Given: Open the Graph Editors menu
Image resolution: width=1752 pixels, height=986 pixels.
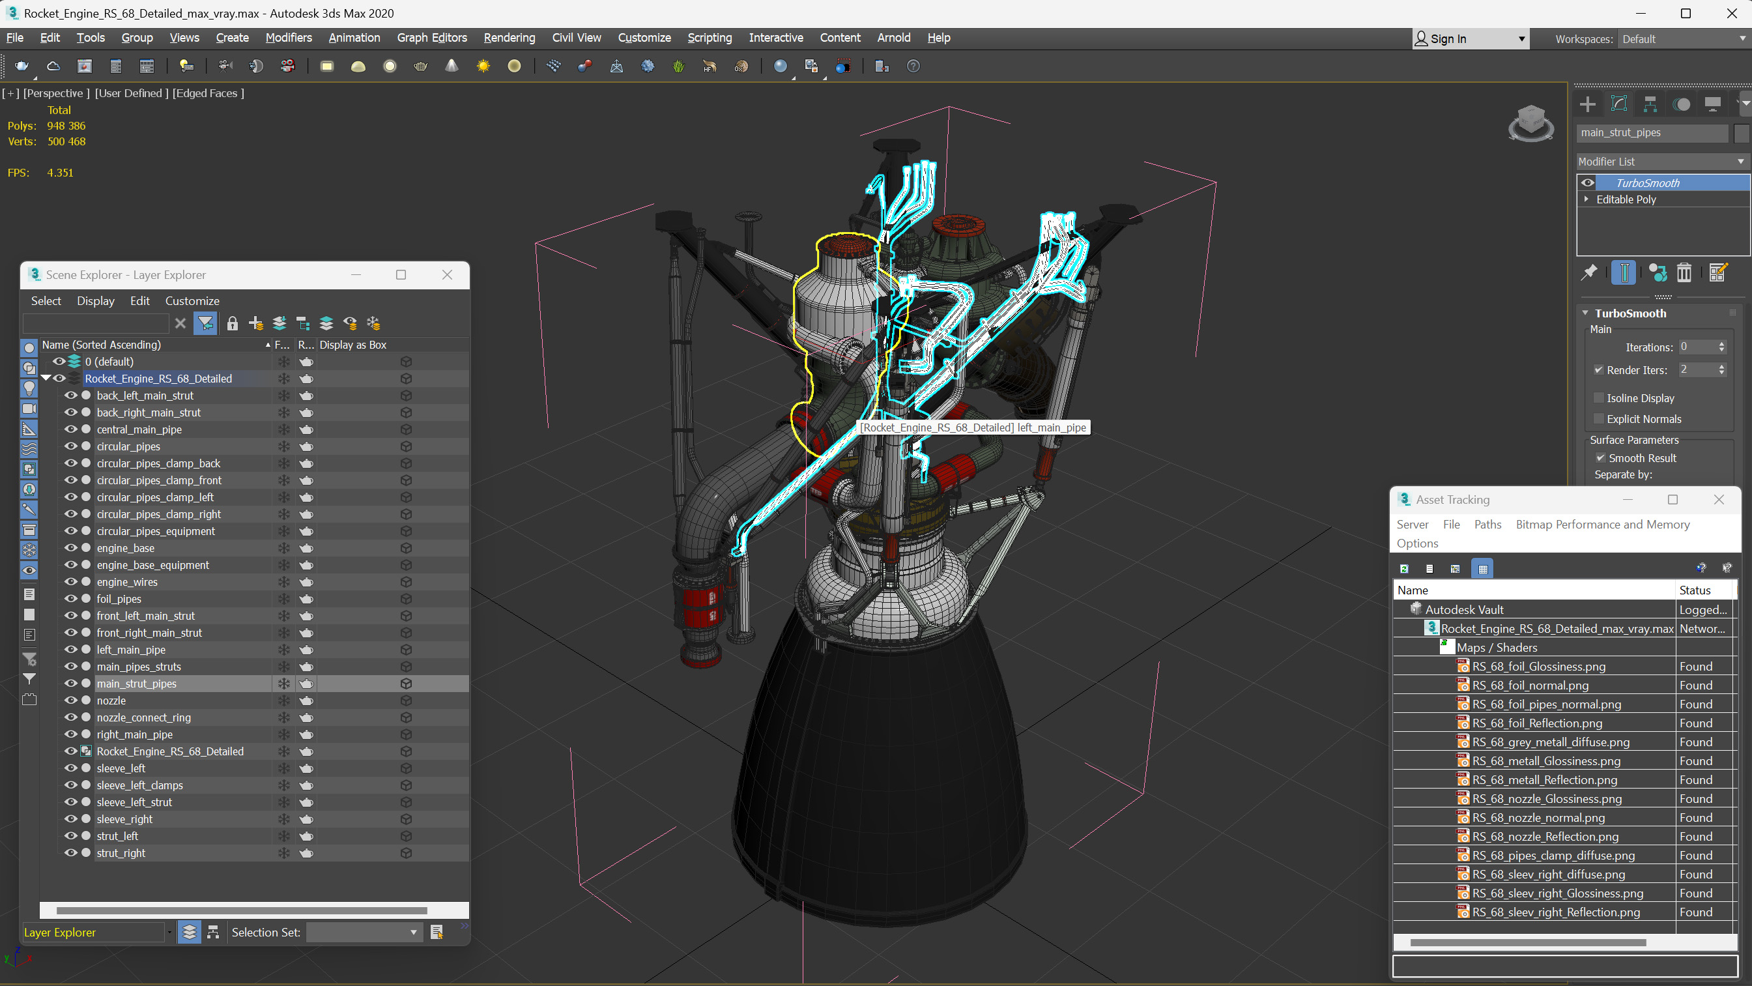Looking at the screenshot, I should (x=432, y=38).
